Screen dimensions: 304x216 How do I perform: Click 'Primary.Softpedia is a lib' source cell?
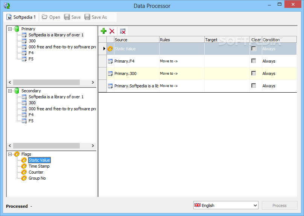[137, 86]
